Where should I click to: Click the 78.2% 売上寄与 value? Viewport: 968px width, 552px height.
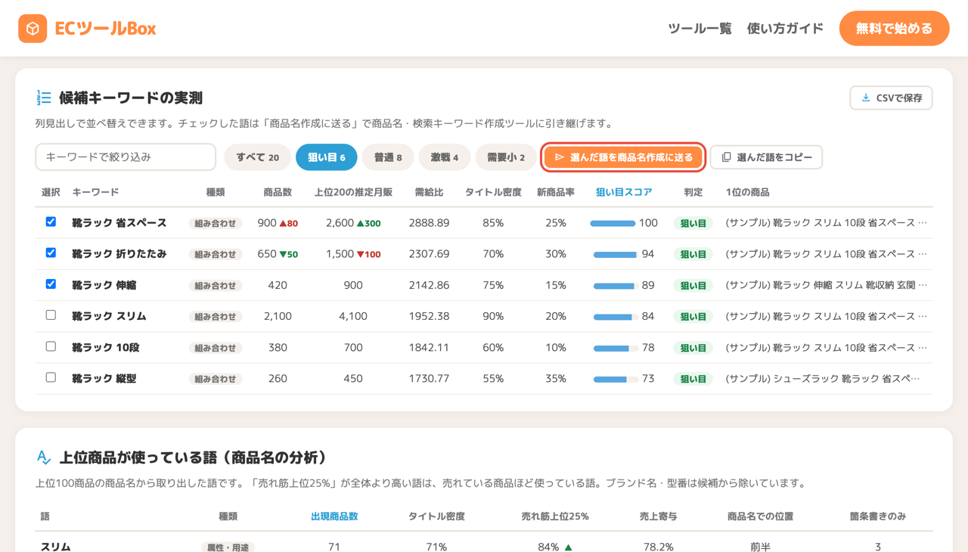pos(659,547)
